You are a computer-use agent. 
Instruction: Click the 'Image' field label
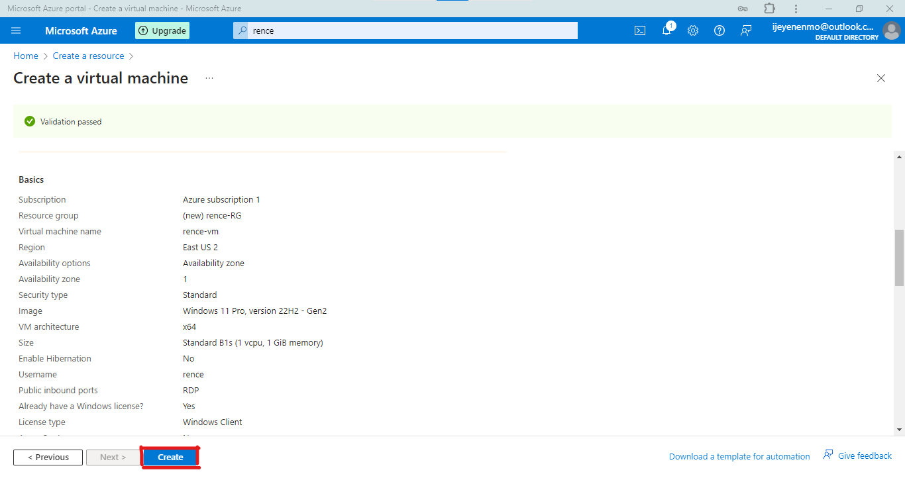30,311
